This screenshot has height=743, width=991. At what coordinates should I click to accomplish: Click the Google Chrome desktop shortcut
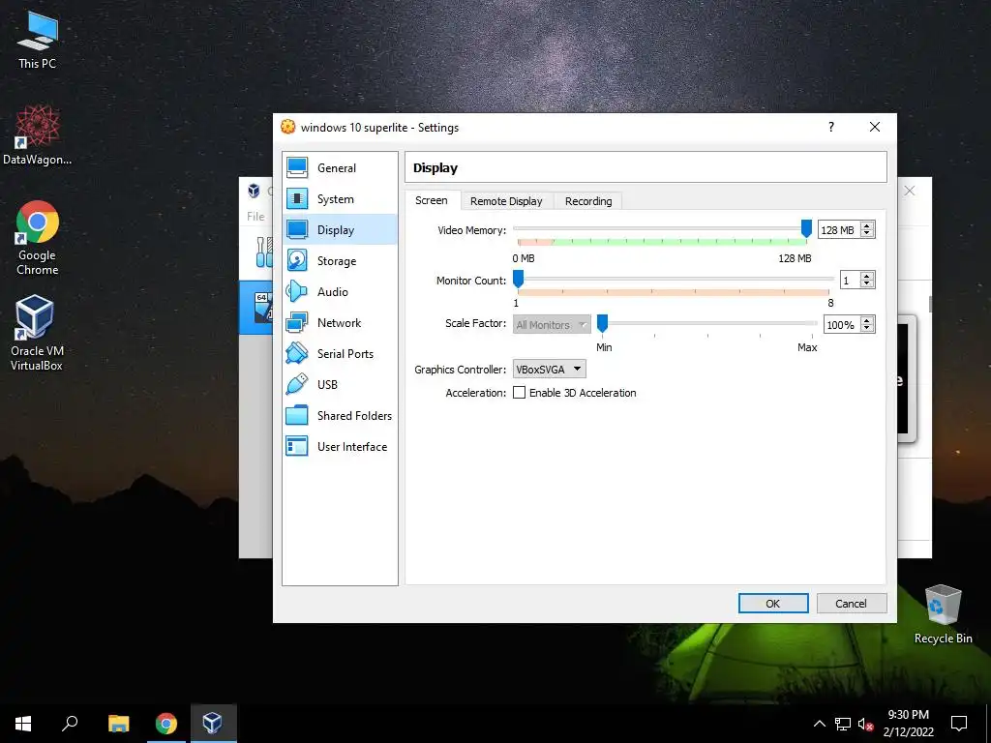tap(38, 238)
